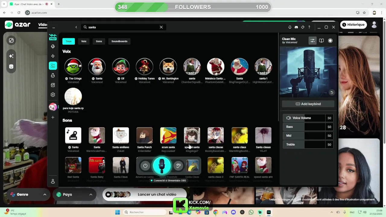Open the Discord icon in Voicemod header

[x=296, y=27]
